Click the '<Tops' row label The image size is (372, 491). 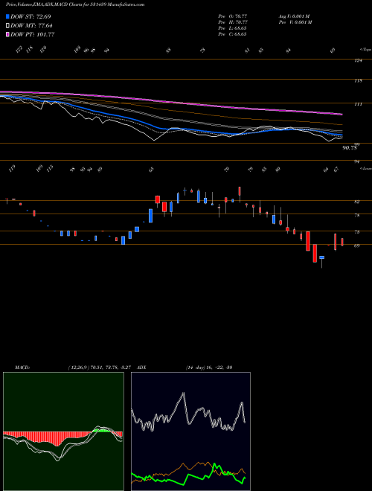click(365, 50)
